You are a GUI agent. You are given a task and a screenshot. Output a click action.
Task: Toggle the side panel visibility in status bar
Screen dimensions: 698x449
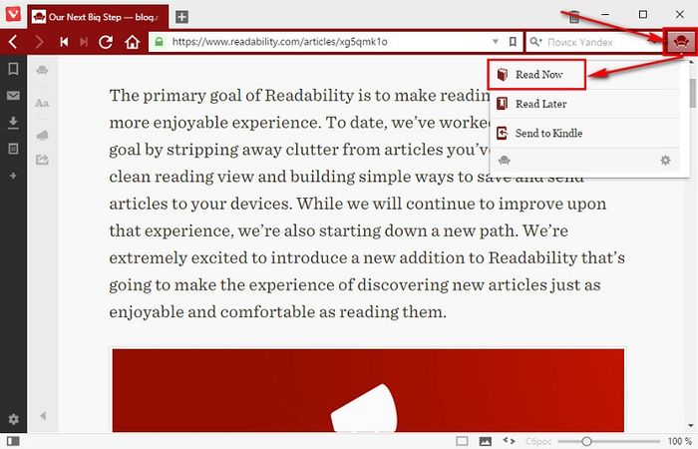pyautogui.click(x=13, y=440)
